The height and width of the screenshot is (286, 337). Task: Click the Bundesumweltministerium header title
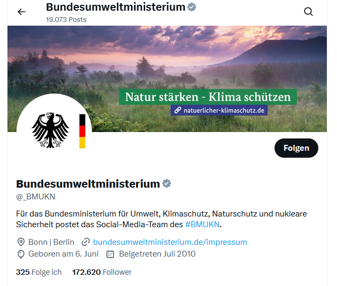click(x=115, y=7)
